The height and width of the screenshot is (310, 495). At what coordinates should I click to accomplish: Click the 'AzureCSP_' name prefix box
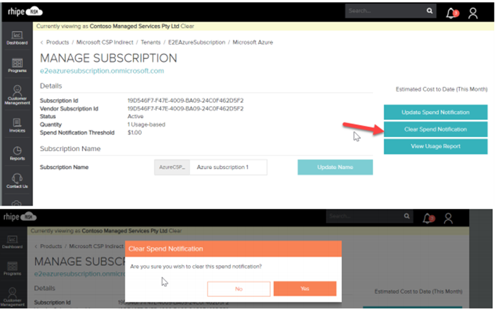click(172, 167)
